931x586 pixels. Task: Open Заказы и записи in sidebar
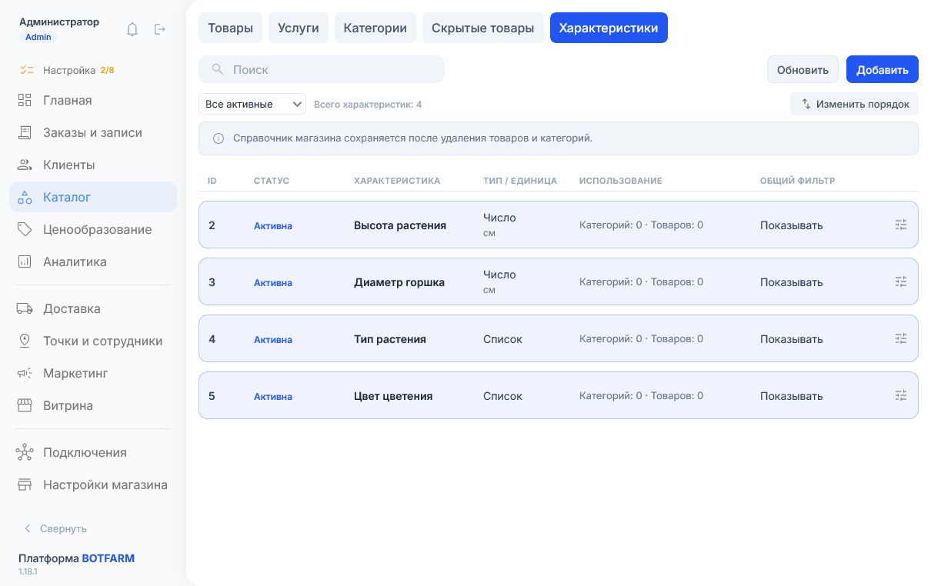(x=93, y=132)
